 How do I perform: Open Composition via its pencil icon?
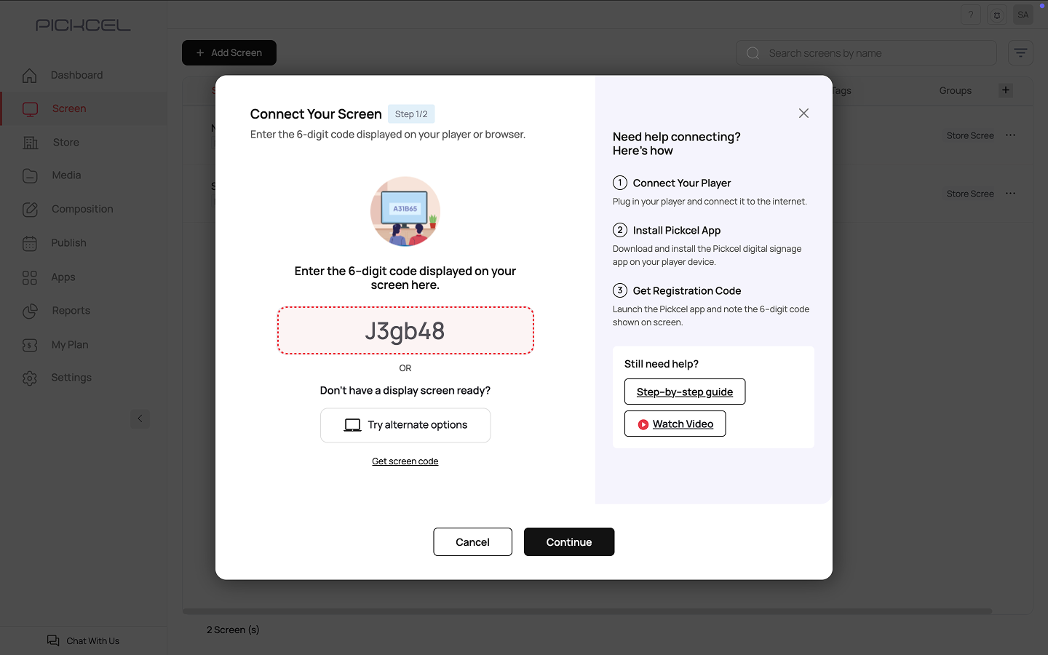pyautogui.click(x=30, y=210)
